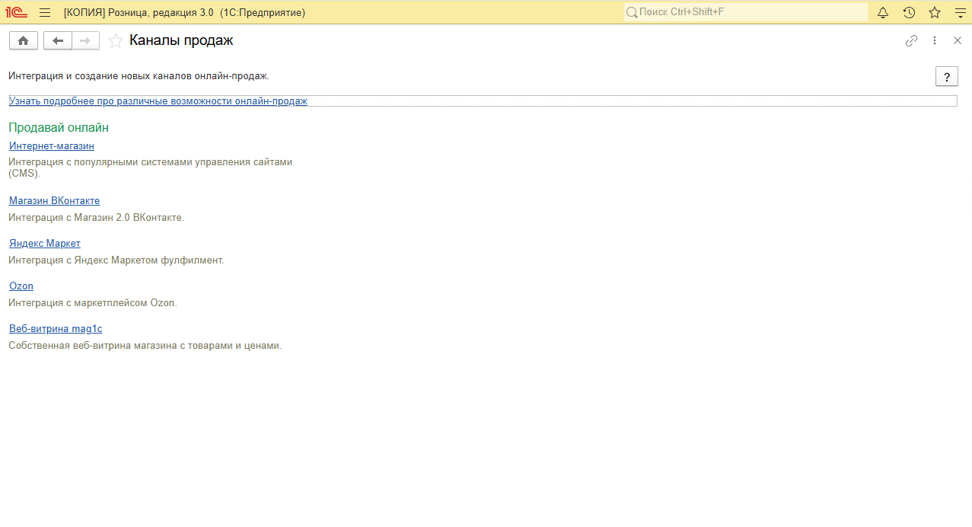Add Каналы продаж to favorites
The width and height of the screenshot is (972, 527).
coord(116,41)
